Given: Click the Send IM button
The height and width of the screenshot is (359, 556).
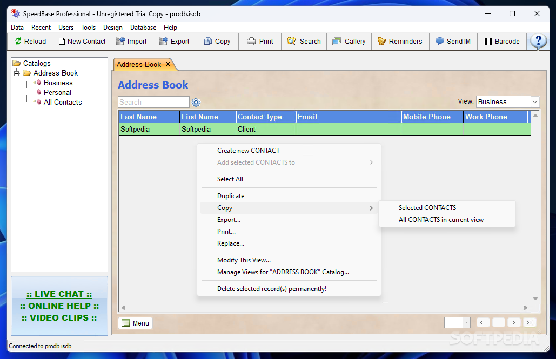Looking at the screenshot, I should (453, 42).
